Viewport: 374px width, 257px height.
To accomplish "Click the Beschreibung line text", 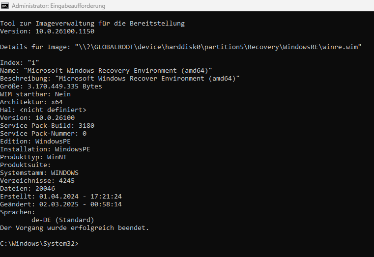I will (x=120, y=79).
